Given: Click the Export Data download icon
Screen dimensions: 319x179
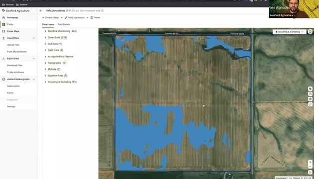Looking at the screenshot, I should pyautogui.click(x=3, y=59).
